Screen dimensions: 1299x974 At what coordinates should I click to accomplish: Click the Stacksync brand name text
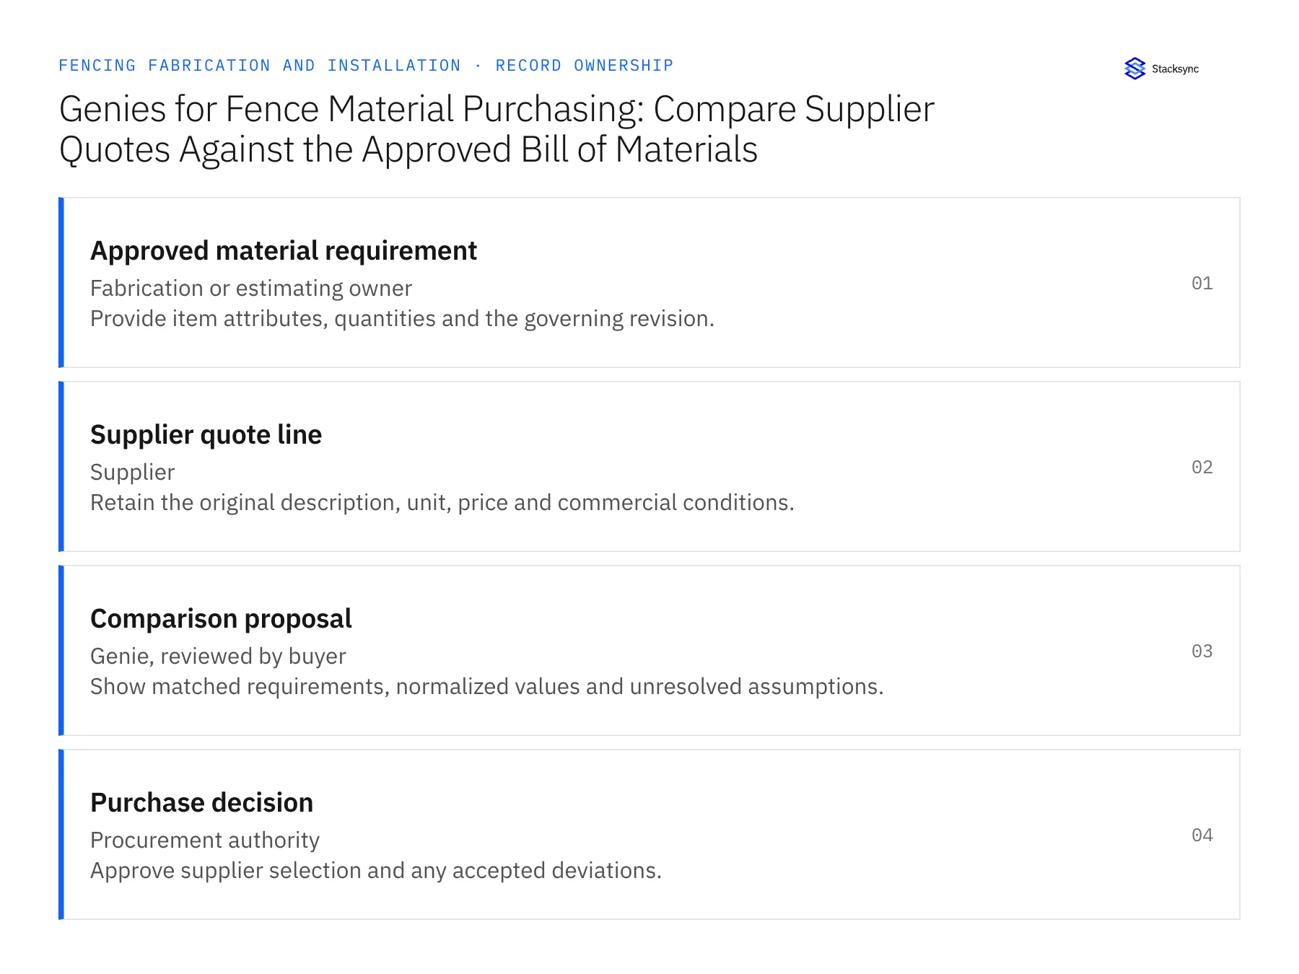tap(1175, 69)
